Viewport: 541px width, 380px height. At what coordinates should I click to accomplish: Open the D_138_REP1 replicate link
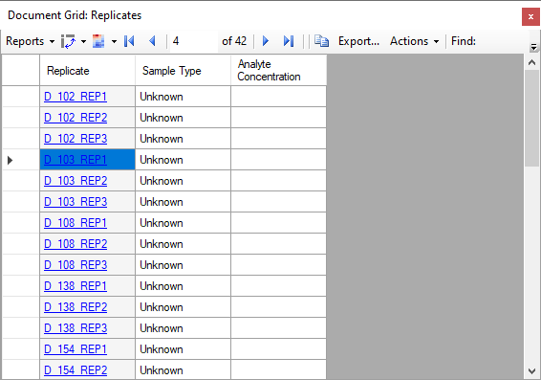pos(76,286)
